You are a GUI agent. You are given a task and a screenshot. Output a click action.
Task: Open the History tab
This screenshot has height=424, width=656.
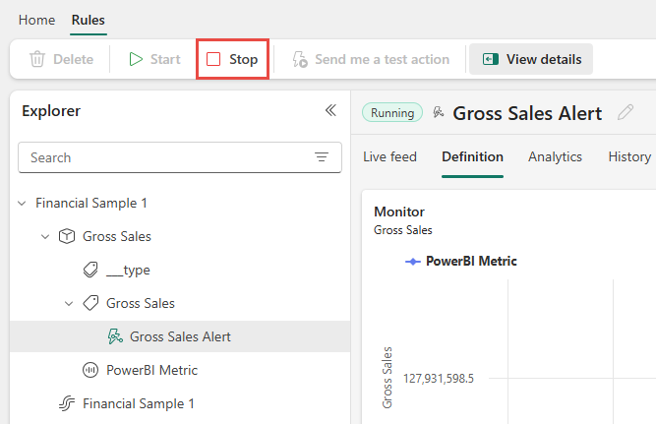click(628, 156)
